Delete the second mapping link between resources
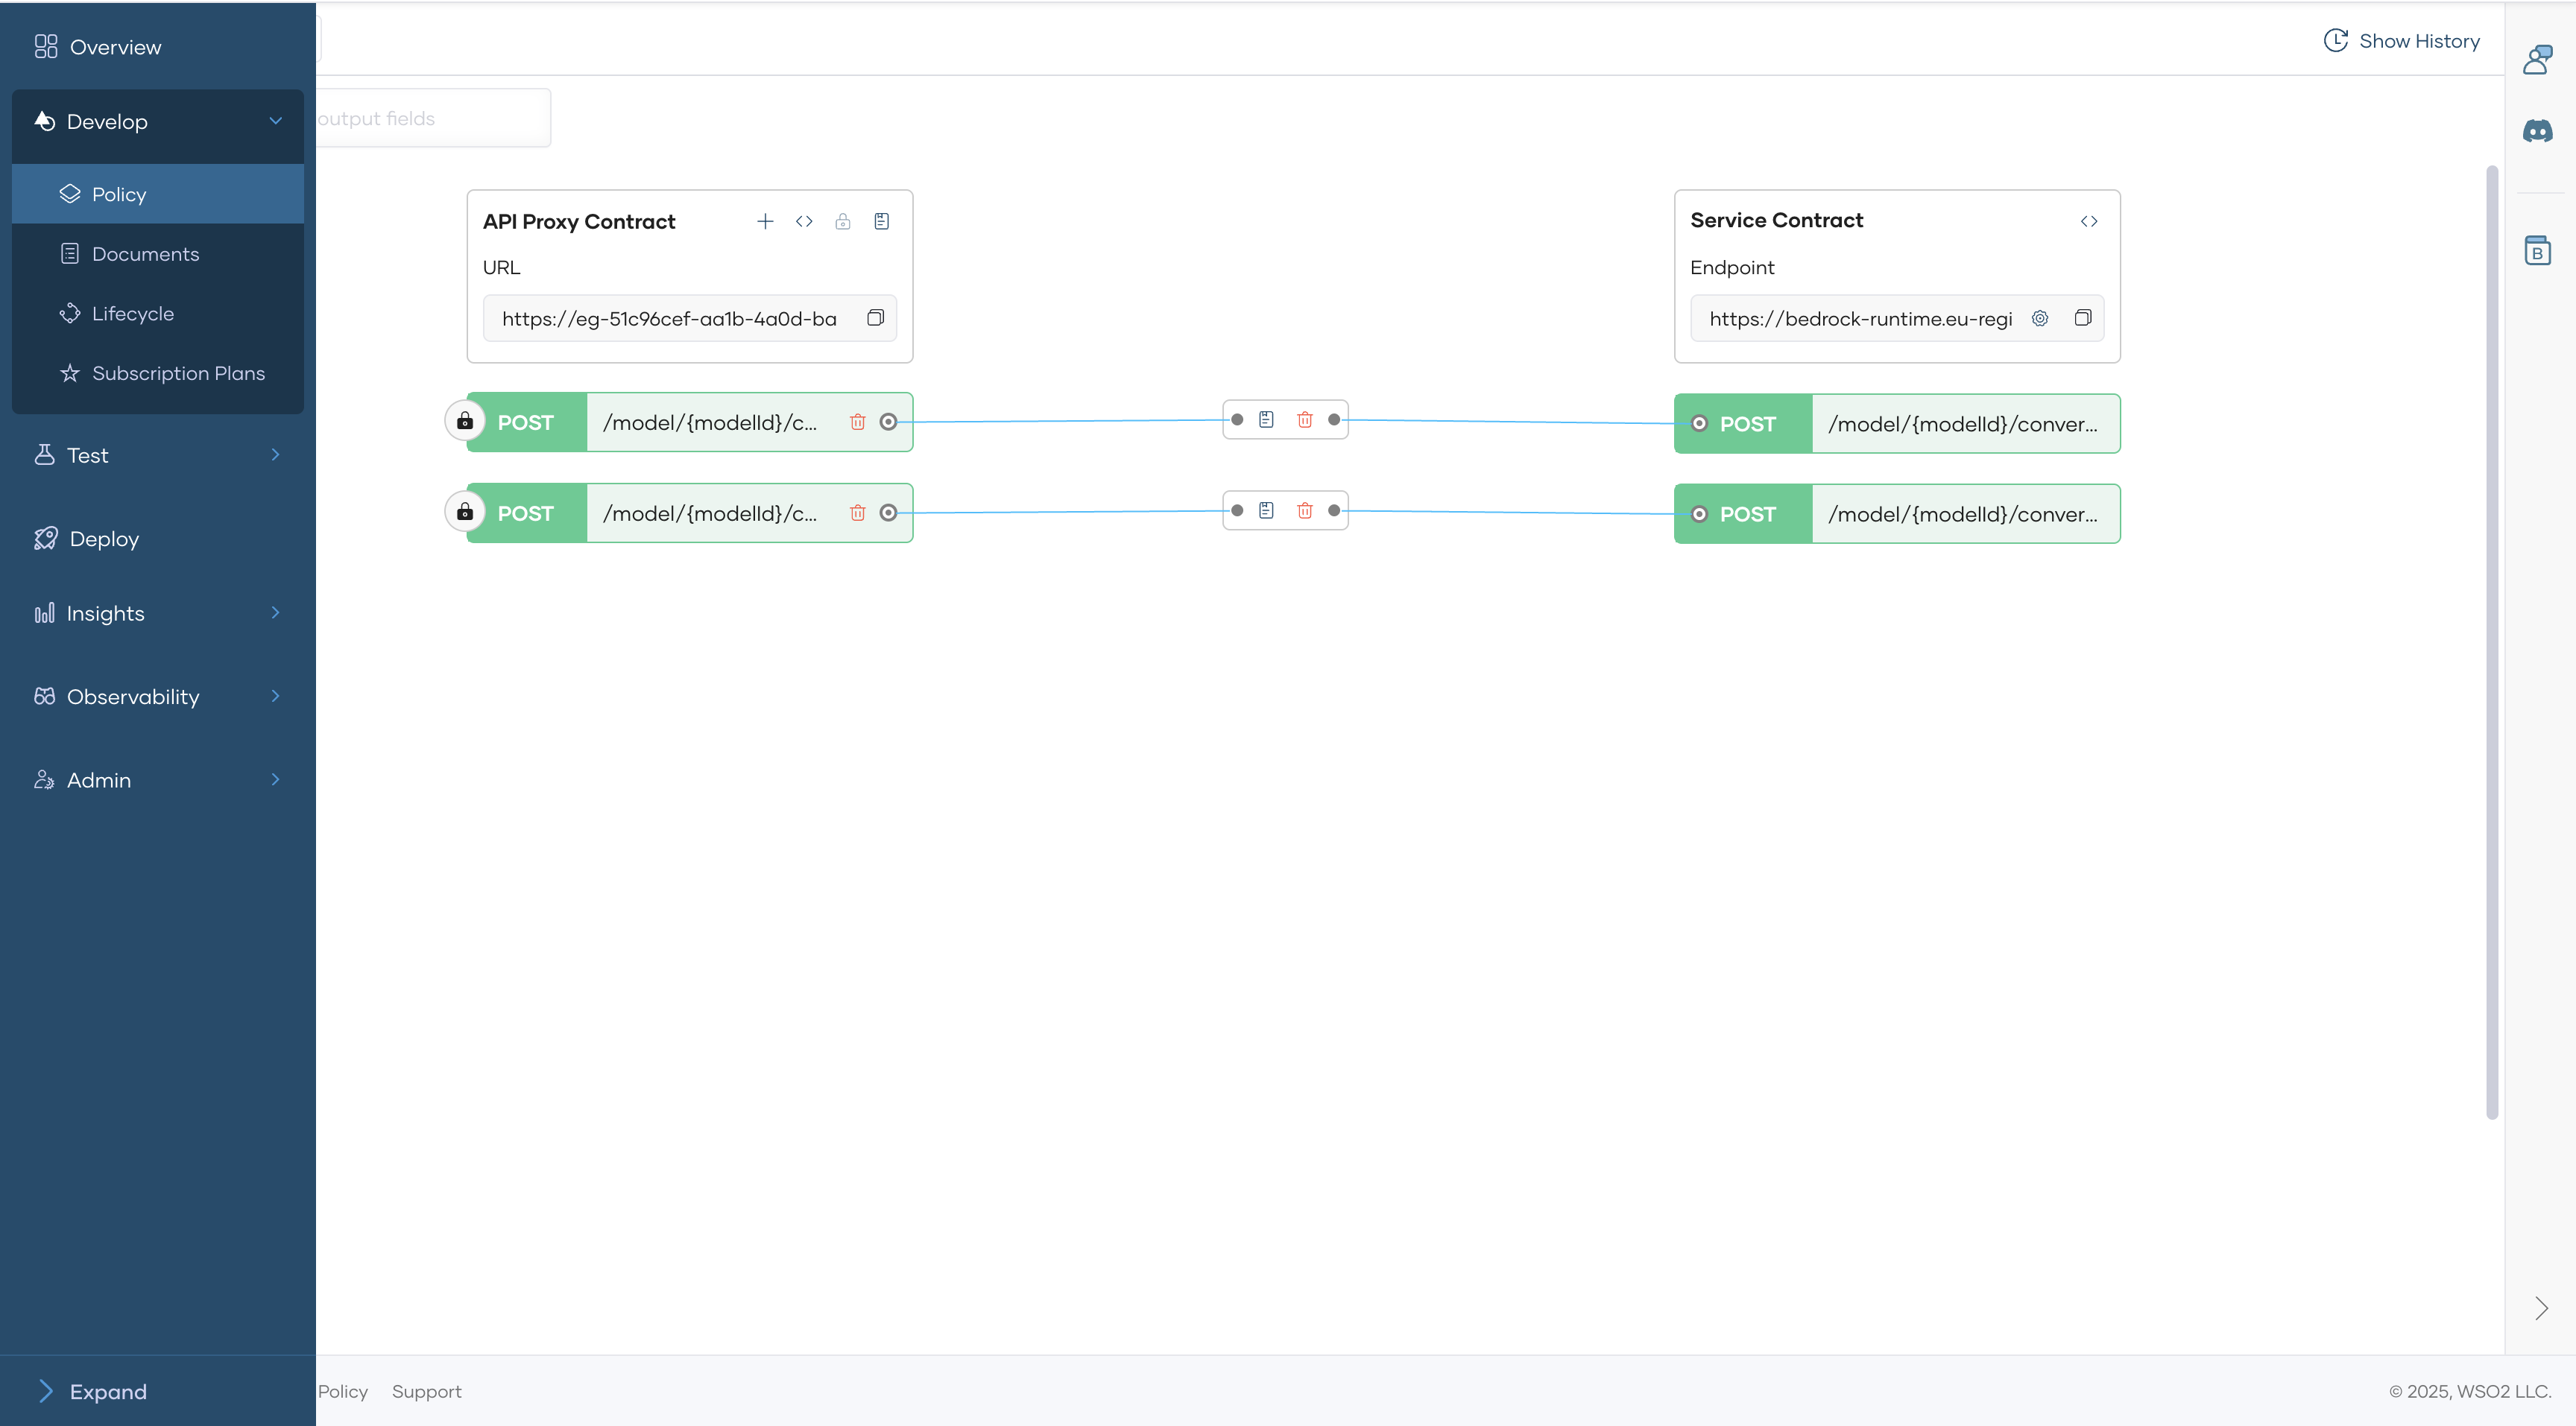 [x=1305, y=510]
